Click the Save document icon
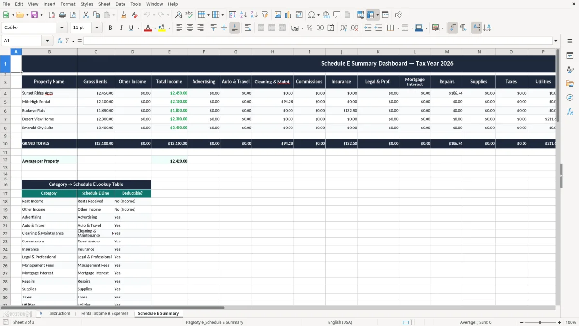The image size is (579, 326). pos(34,15)
